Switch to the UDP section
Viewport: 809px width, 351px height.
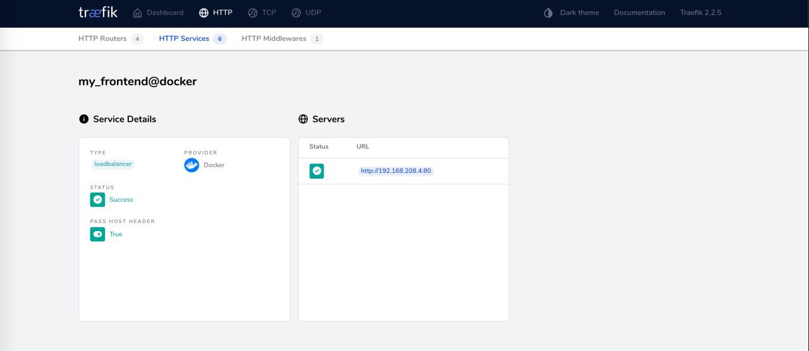pyautogui.click(x=305, y=13)
